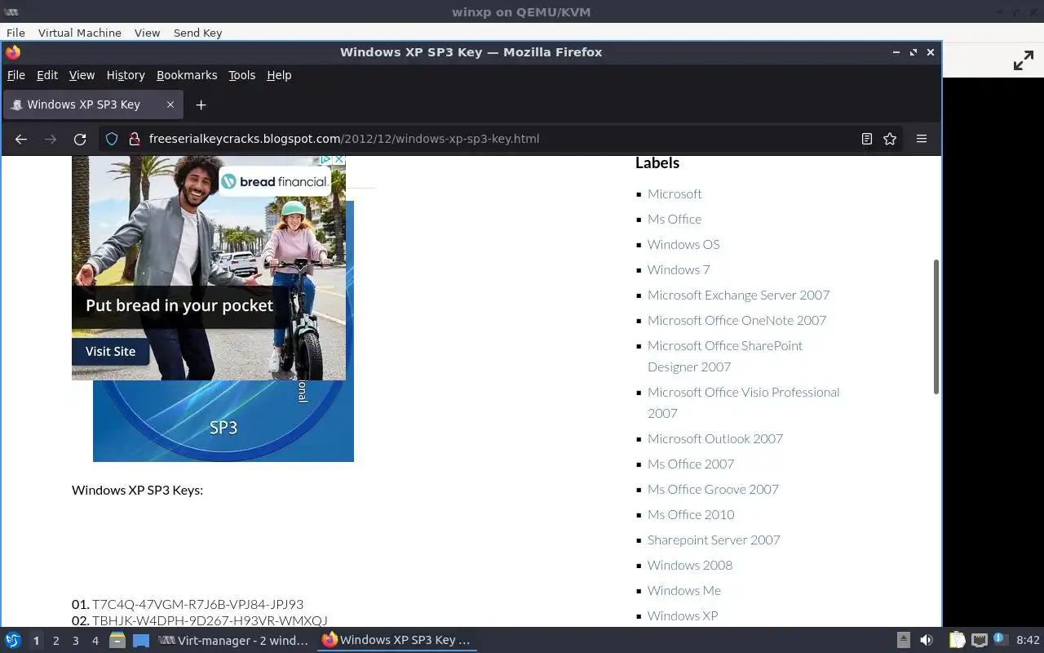
Task: Open Firefox File menu
Action: click(x=16, y=75)
